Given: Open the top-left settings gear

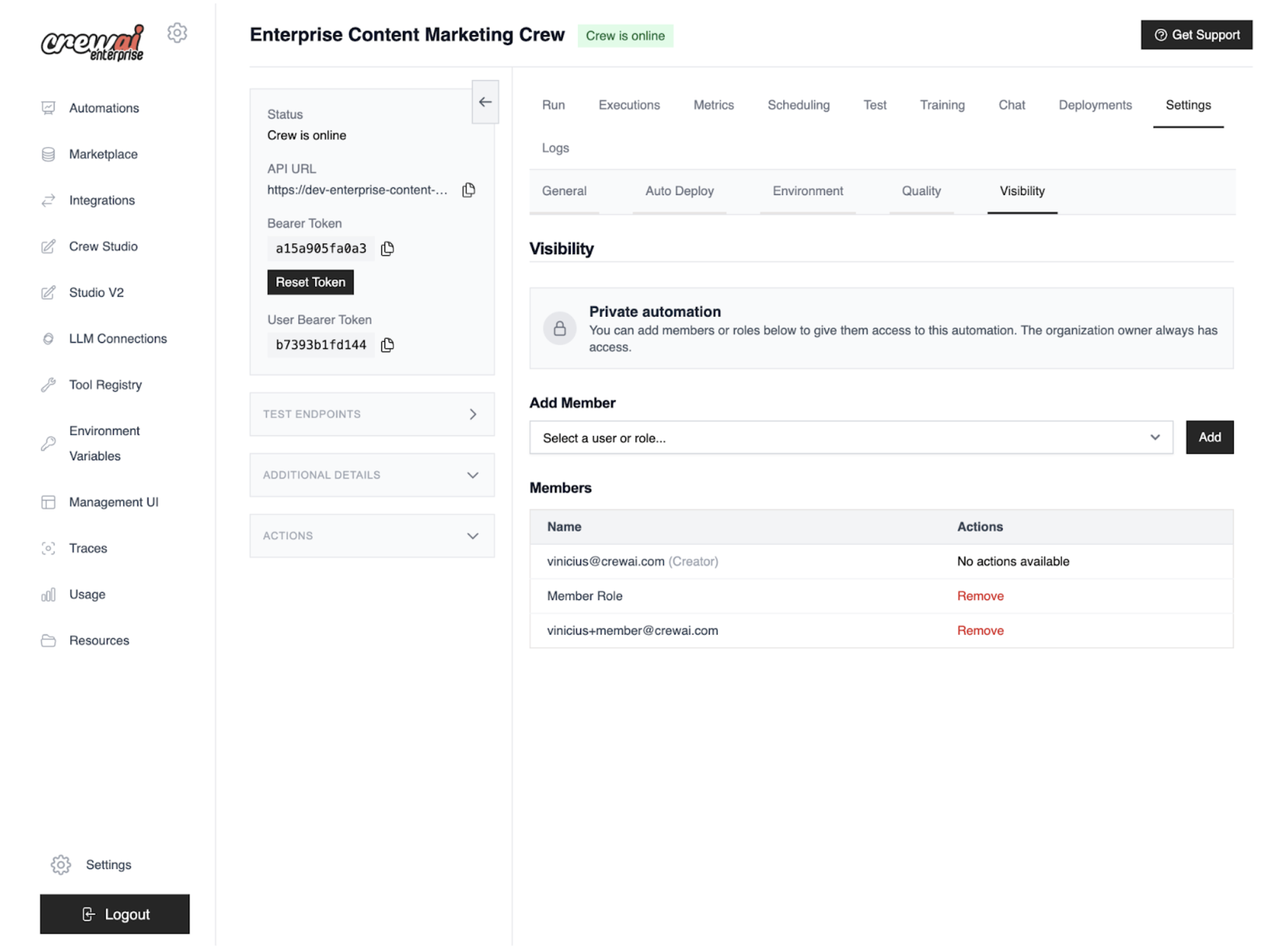Looking at the screenshot, I should [177, 33].
